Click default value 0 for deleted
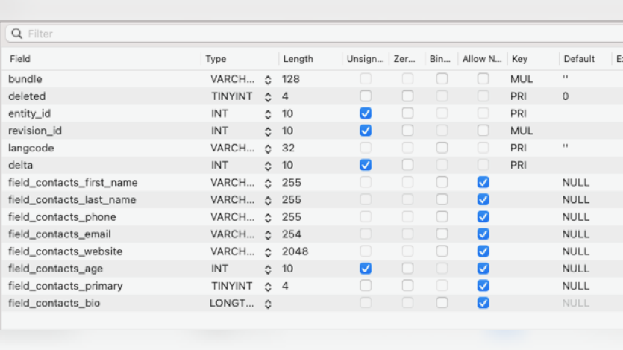The height and width of the screenshot is (350, 623). 565,96
